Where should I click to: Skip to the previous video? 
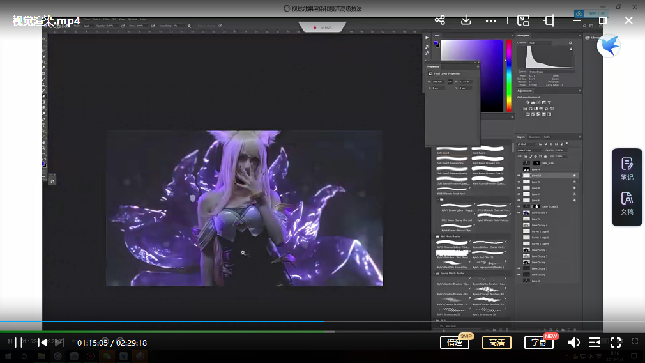(x=43, y=343)
